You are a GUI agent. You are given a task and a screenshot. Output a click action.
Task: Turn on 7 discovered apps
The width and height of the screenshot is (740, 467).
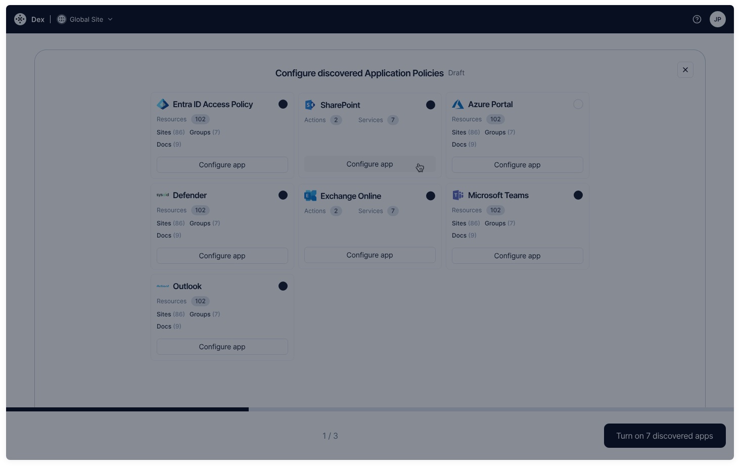click(x=665, y=436)
